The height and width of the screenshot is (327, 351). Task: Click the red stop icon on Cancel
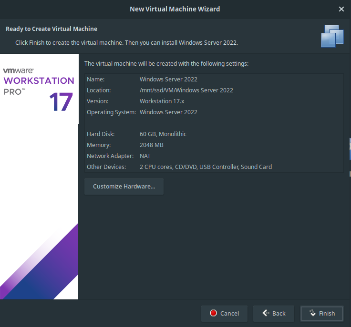pos(213,313)
